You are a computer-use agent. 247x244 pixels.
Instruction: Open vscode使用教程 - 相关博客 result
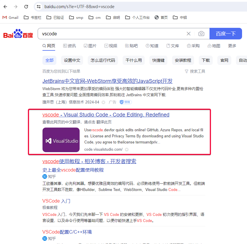click(x=89, y=161)
